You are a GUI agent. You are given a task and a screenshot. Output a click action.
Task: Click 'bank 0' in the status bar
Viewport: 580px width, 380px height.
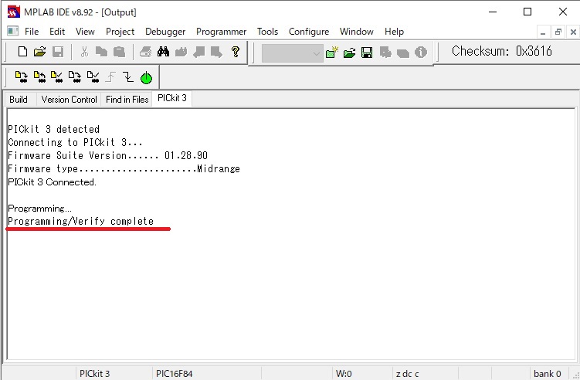point(547,374)
